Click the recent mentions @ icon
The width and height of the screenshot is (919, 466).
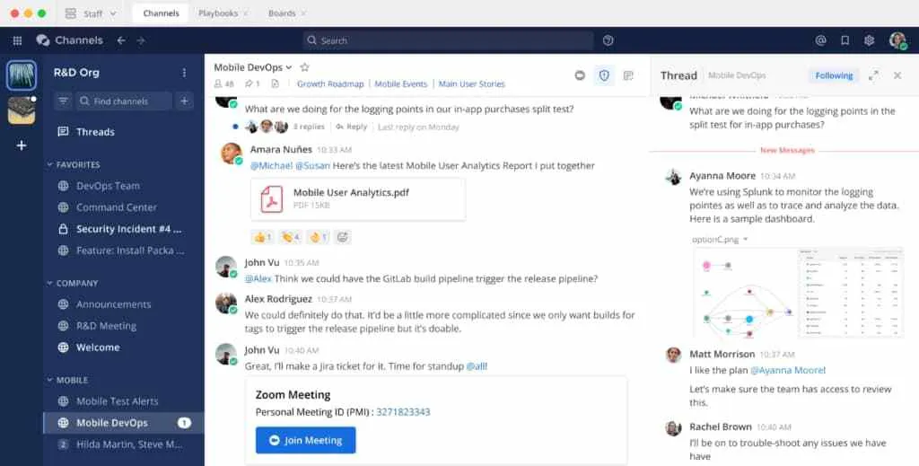coord(820,40)
